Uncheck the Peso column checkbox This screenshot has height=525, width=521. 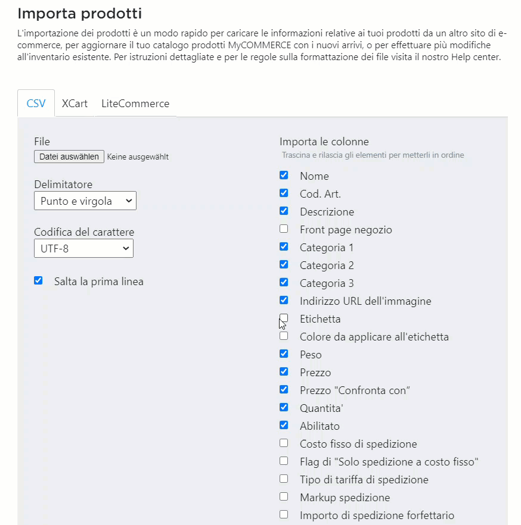coord(284,354)
